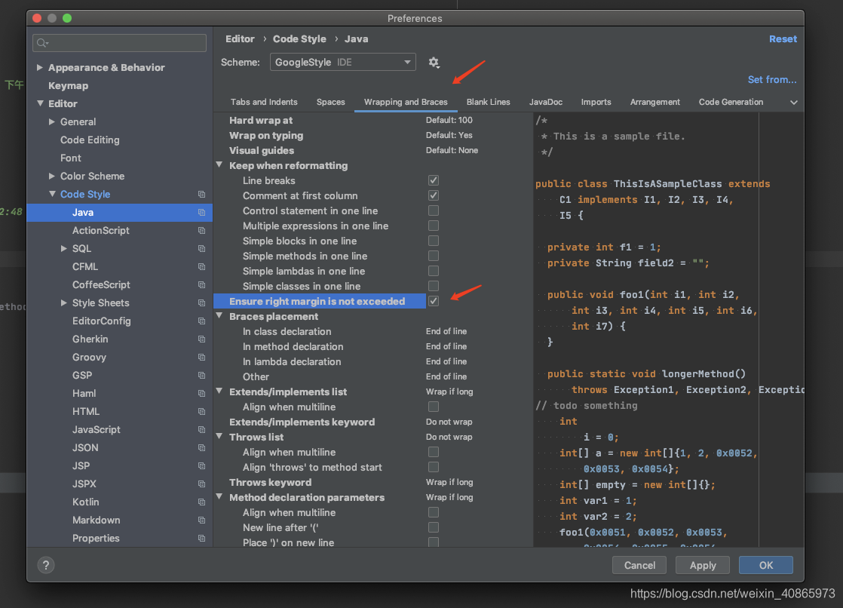
Task: Click the icon next to HTML
Action: pos(201,411)
